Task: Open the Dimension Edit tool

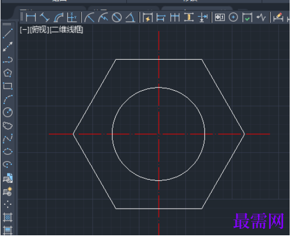Action: coord(278,17)
